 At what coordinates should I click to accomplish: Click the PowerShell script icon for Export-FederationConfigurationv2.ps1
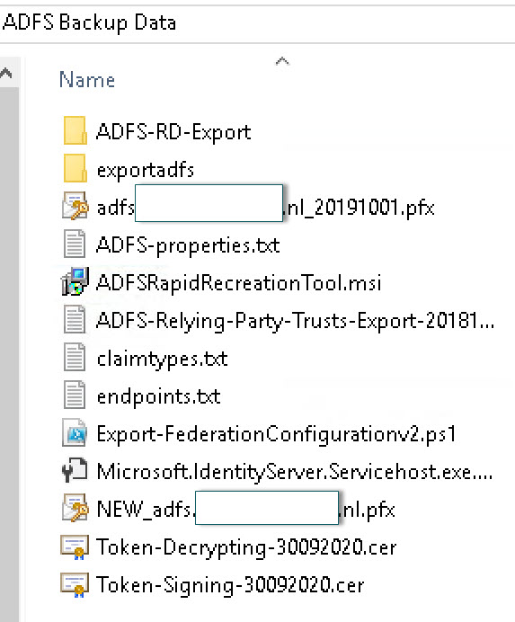click(75, 432)
